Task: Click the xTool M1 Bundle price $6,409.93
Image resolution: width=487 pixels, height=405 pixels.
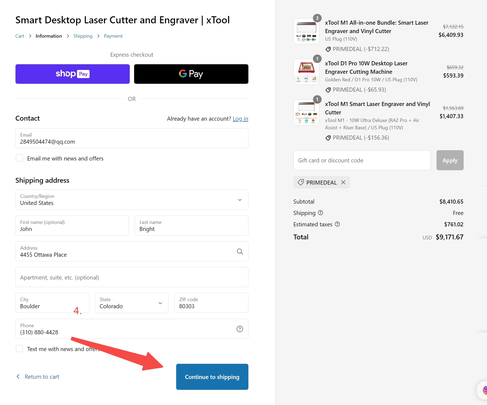Action: click(x=451, y=35)
